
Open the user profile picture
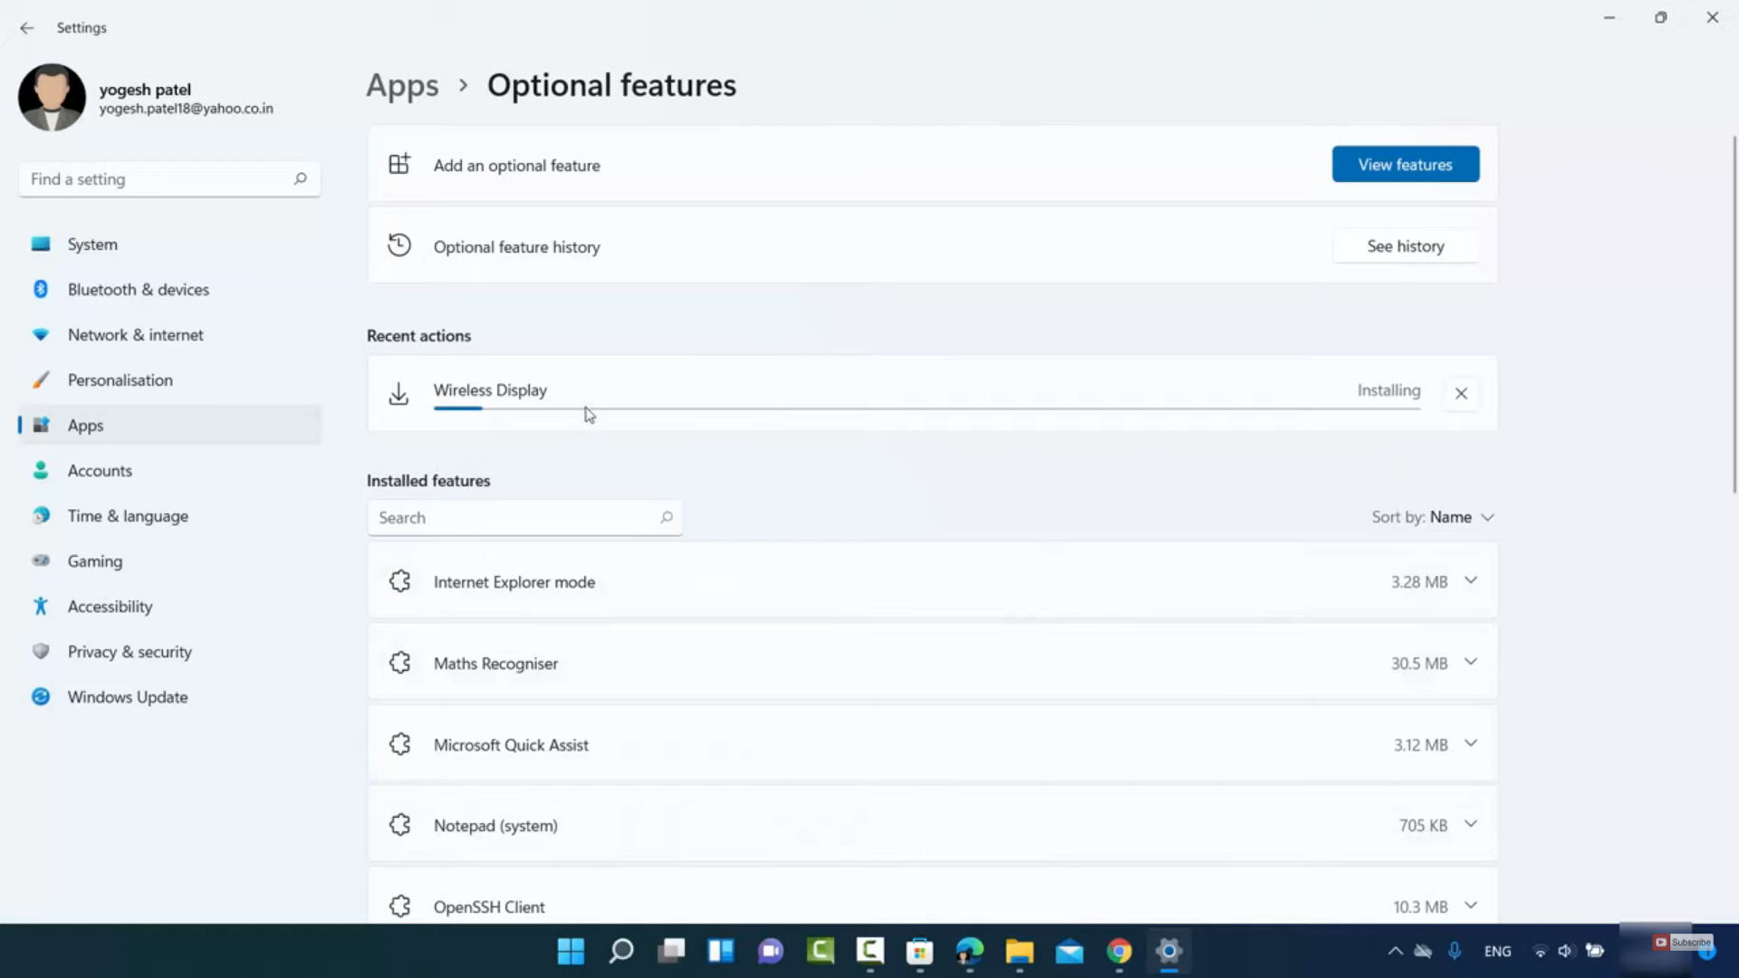point(52,97)
